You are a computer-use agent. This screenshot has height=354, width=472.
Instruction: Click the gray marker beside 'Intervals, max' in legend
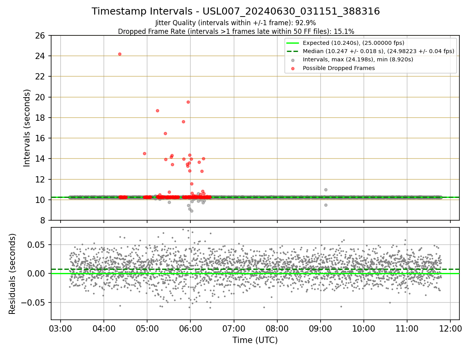coord(293,60)
